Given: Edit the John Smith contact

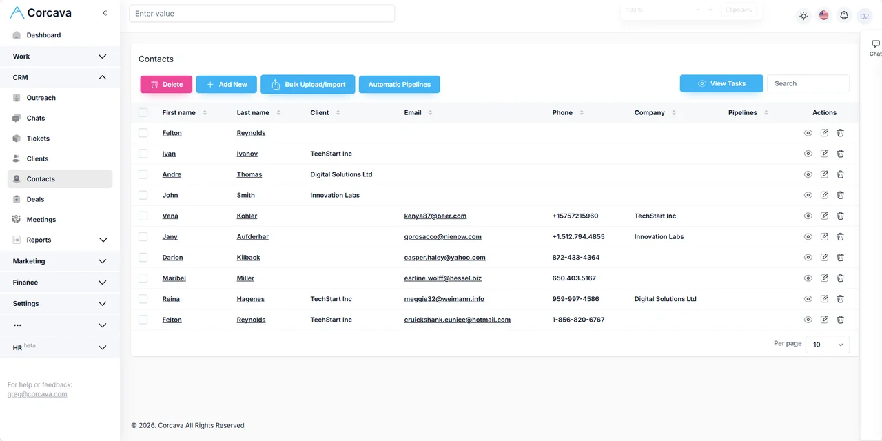Looking at the screenshot, I should click(x=824, y=195).
